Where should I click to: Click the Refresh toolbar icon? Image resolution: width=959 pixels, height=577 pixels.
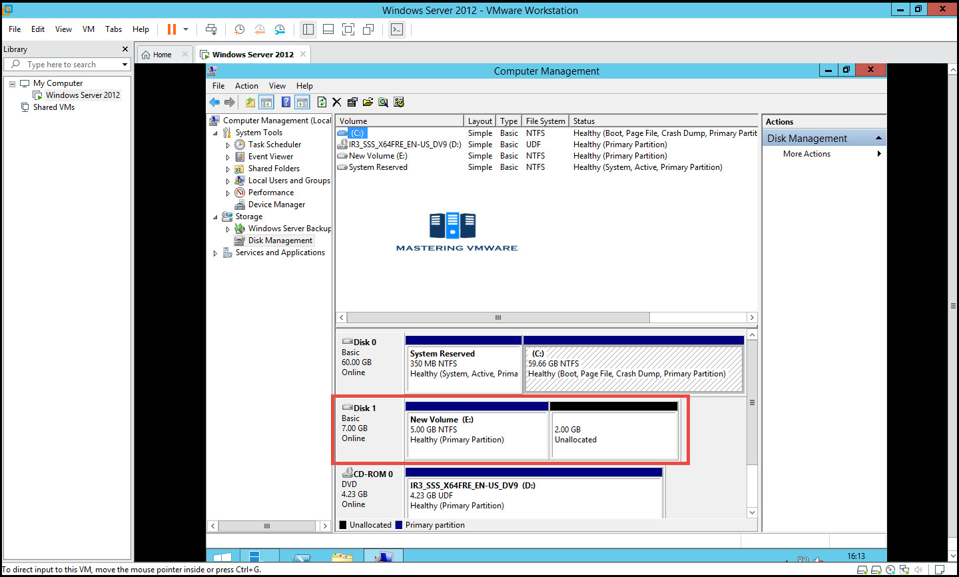pos(322,102)
